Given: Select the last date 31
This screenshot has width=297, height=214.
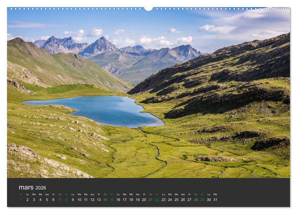Looking at the screenshot, I should pyautogui.click(x=215, y=199).
